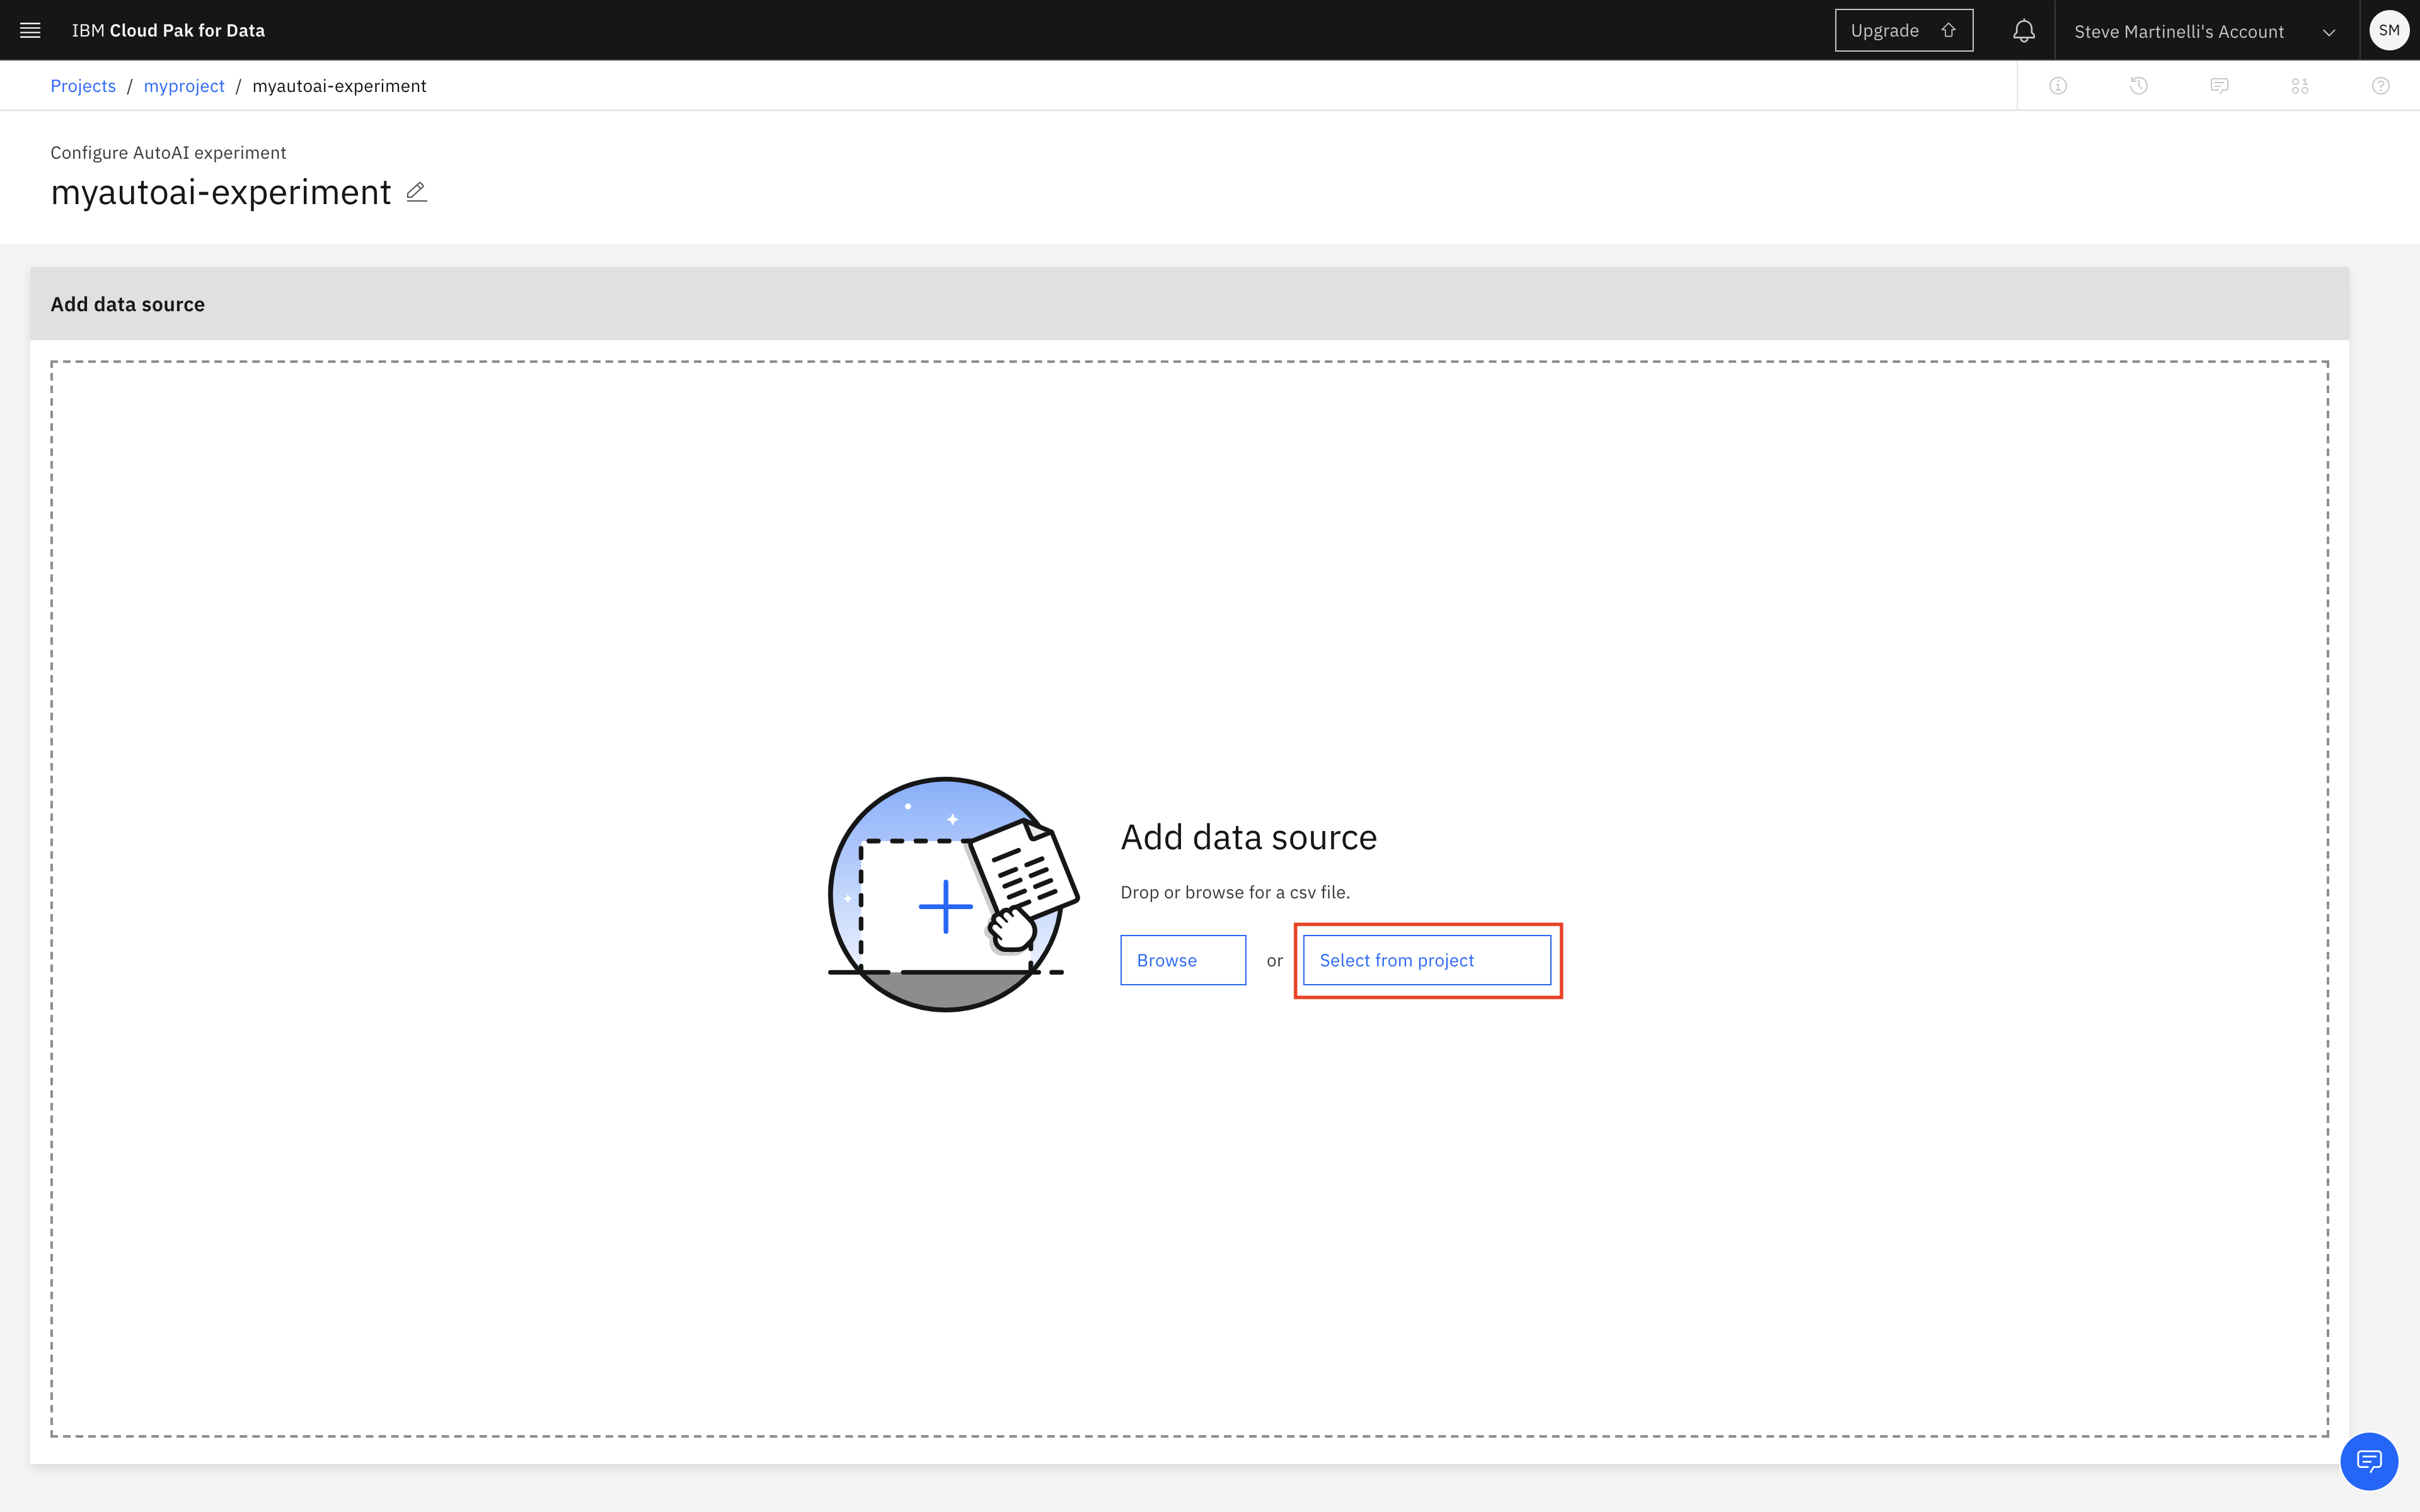Click the account switcher chevron arrow
Viewport: 2420px width, 1512px height.
point(2329,32)
